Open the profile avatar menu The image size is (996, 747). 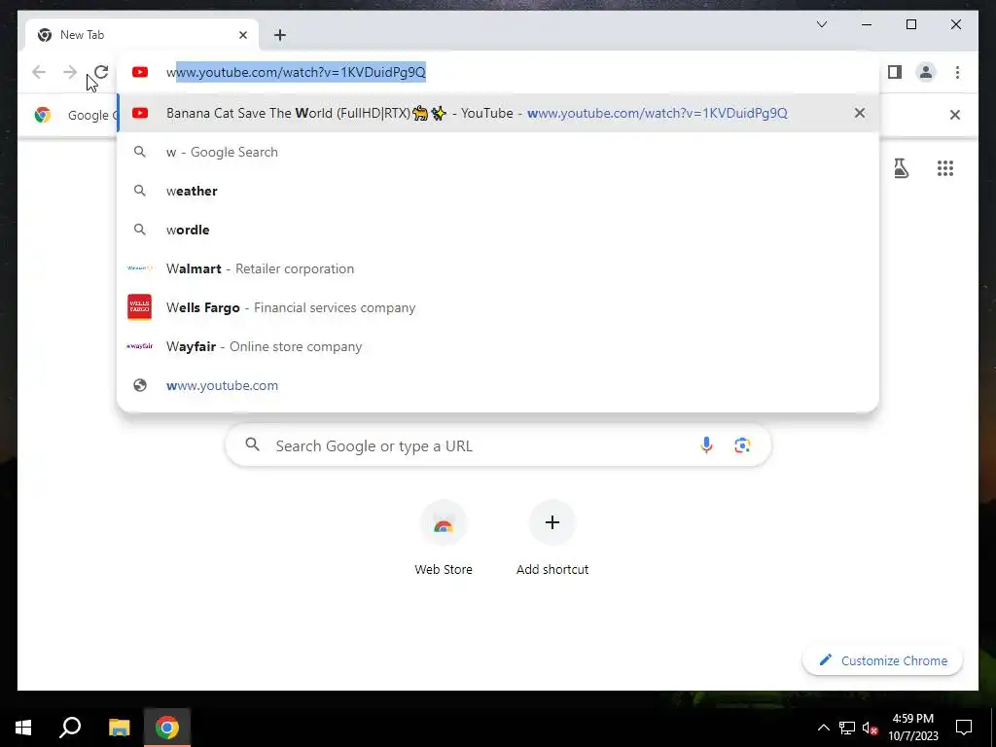coord(926,72)
